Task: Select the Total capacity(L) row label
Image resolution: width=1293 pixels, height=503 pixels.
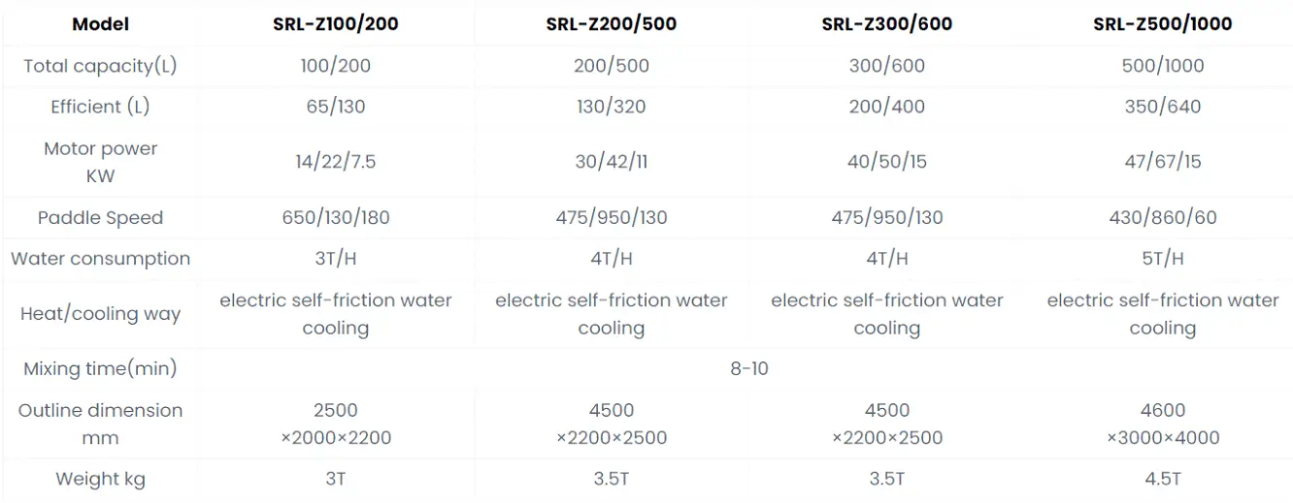Action: 100,66
